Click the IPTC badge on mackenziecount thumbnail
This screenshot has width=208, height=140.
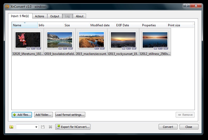click(x=97, y=48)
